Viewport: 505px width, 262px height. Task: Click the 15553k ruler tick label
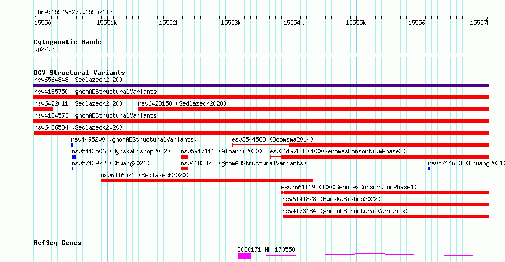(230, 23)
